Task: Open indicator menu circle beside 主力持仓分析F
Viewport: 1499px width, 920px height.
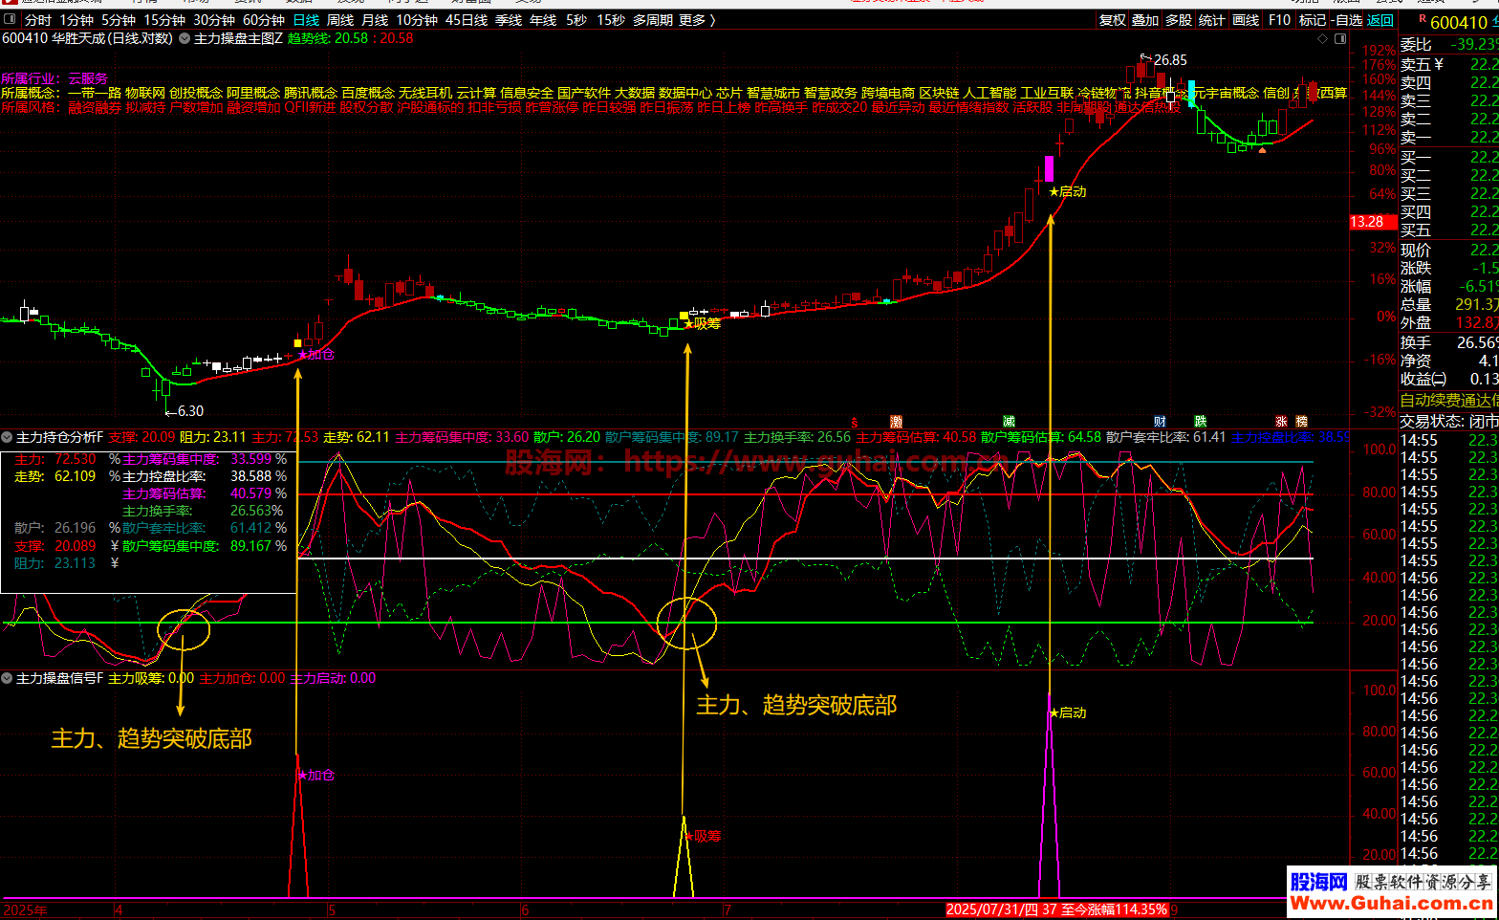Action: [8, 437]
